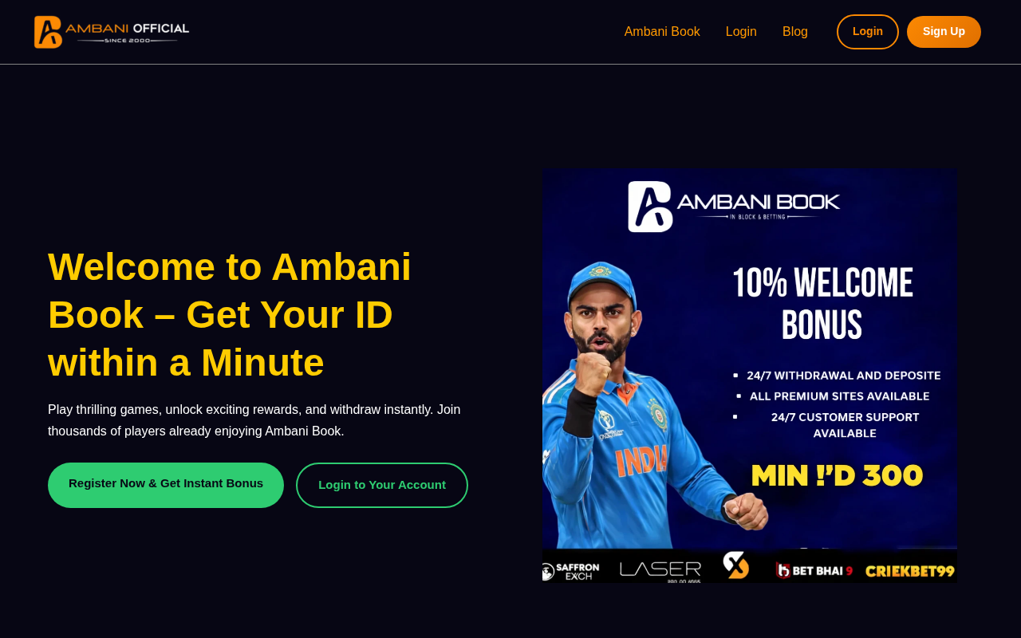Click the MIN I'D 300 banner text
Screen dimensions: 1021x638
click(x=837, y=476)
